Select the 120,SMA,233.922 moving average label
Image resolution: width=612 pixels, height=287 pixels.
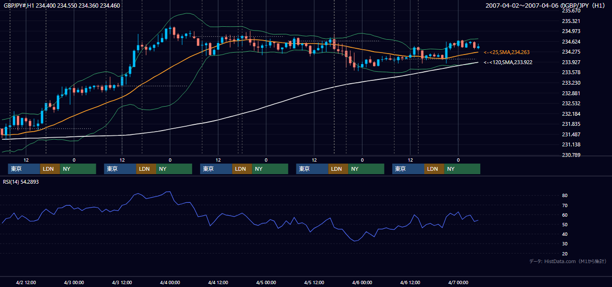pyautogui.click(x=508, y=62)
